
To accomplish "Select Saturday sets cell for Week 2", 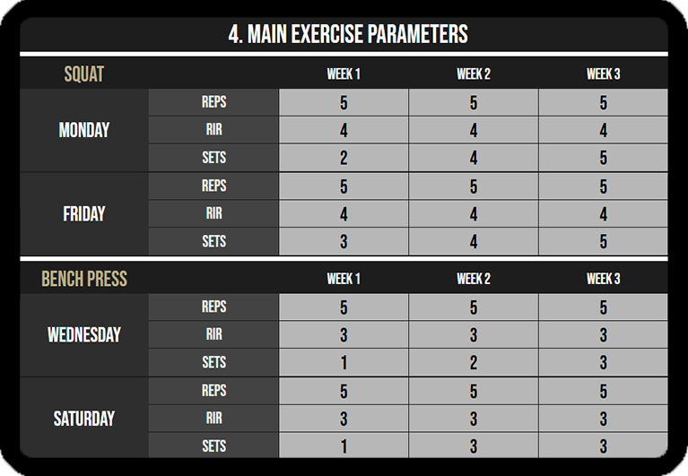I will (x=474, y=446).
